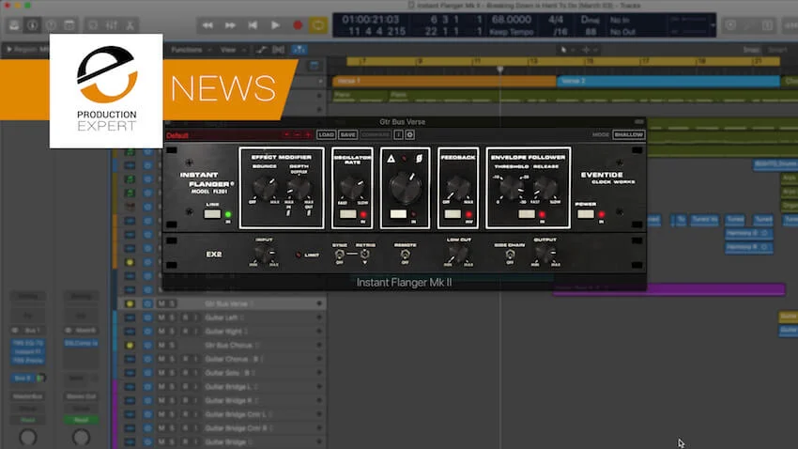Go to beginning with transport button
This screenshot has width=798, height=449.
pos(253,25)
